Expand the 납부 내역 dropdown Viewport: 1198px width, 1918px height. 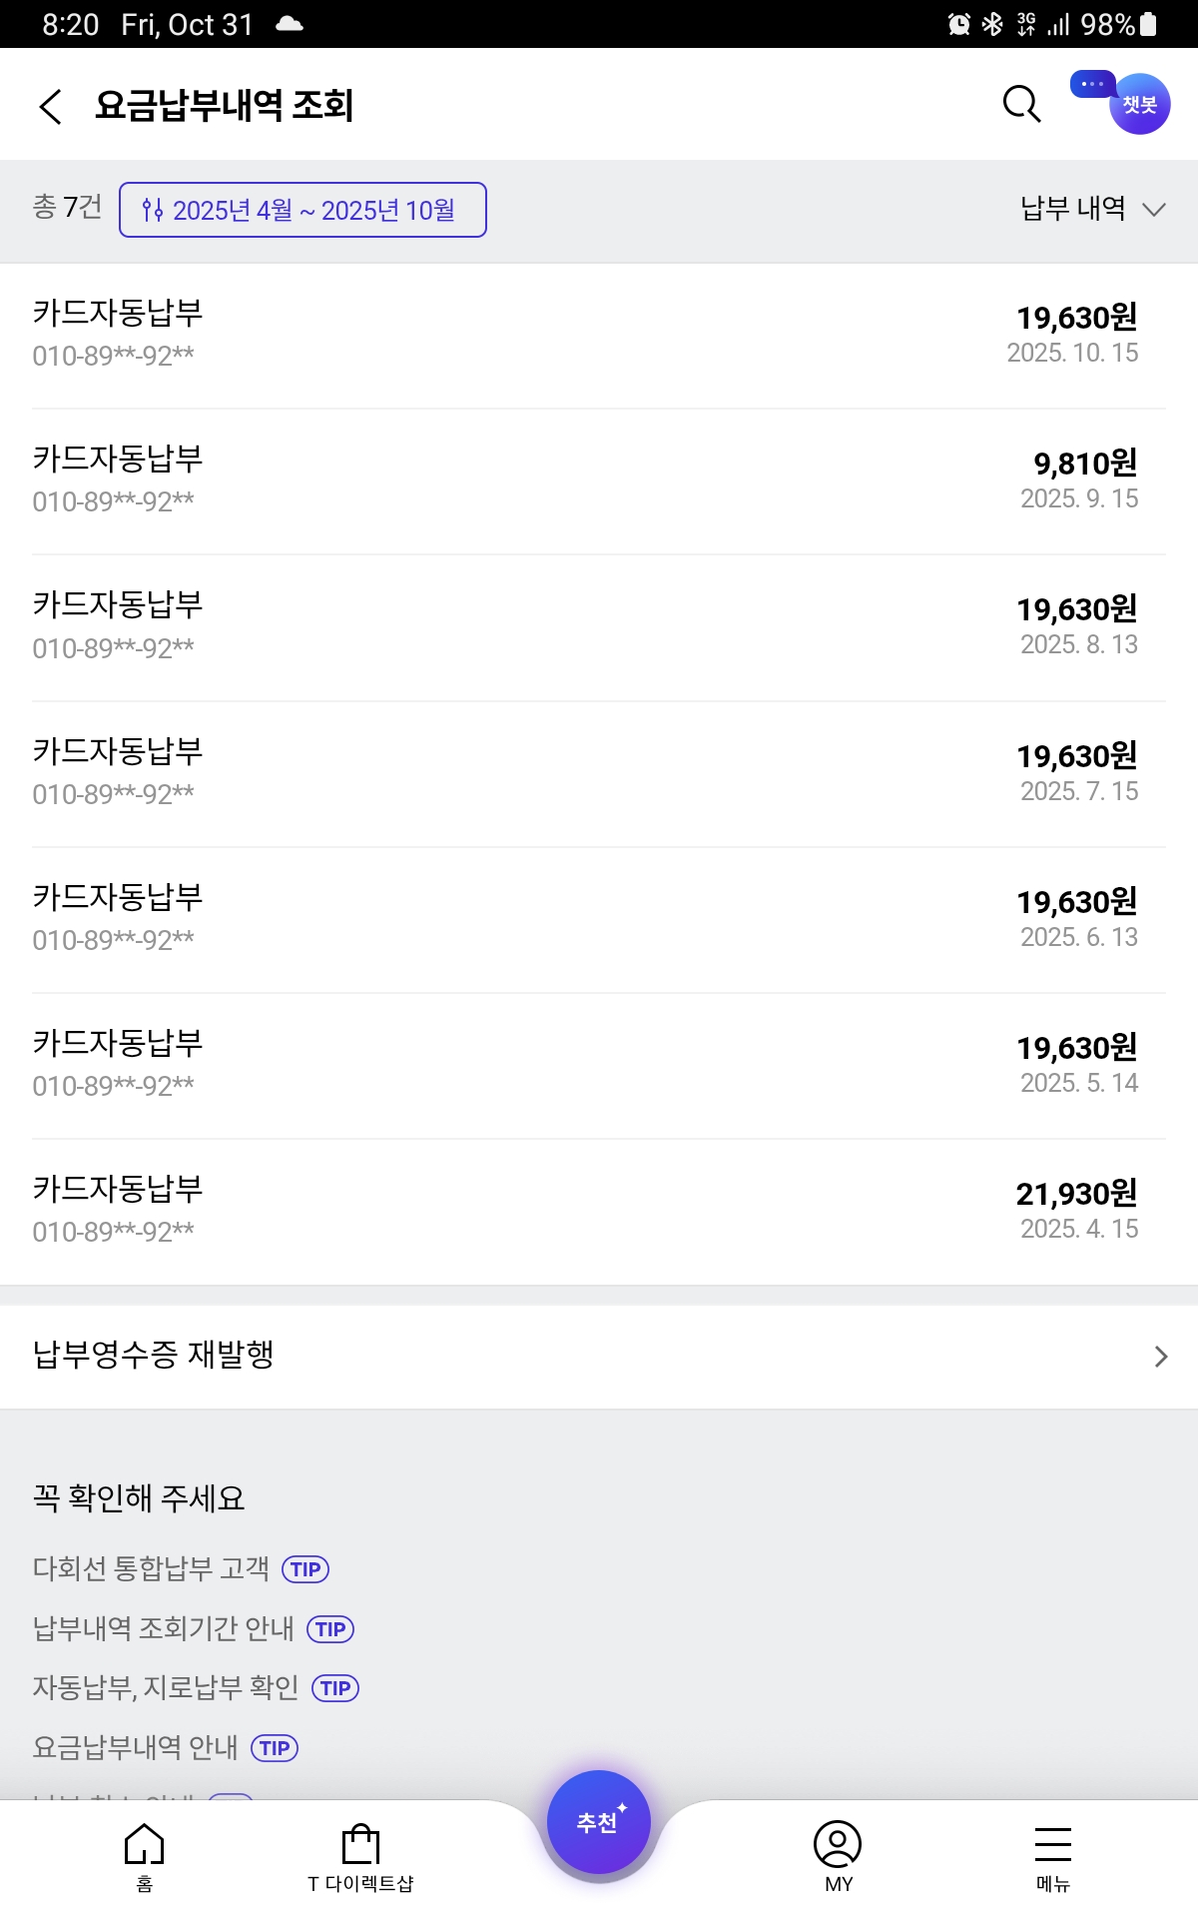[x=1092, y=209]
